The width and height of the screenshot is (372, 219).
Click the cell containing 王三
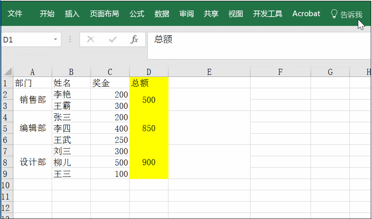[x=71, y=173]
